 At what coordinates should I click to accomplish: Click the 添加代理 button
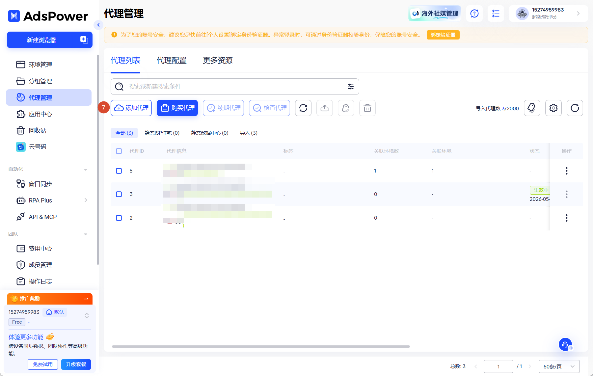(x=131, y=108)
